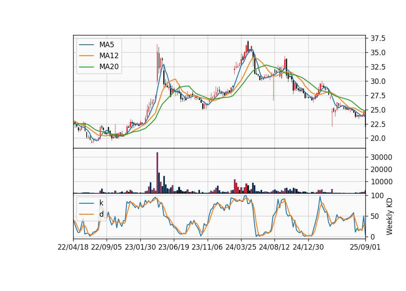Image resolution: width=406 pixels, height=291 pixels.
Task: Click the 22.5 price axis label
Action: (378, 124)
